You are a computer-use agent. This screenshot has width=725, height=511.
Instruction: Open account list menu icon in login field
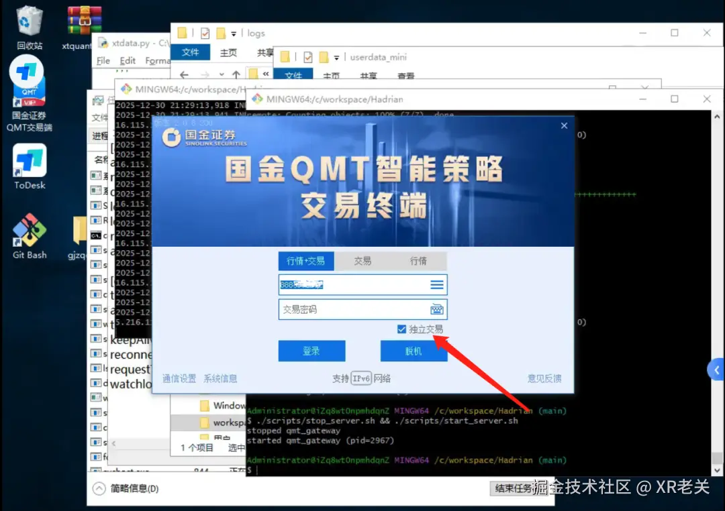pyautogui.click(x=436, y=284)
